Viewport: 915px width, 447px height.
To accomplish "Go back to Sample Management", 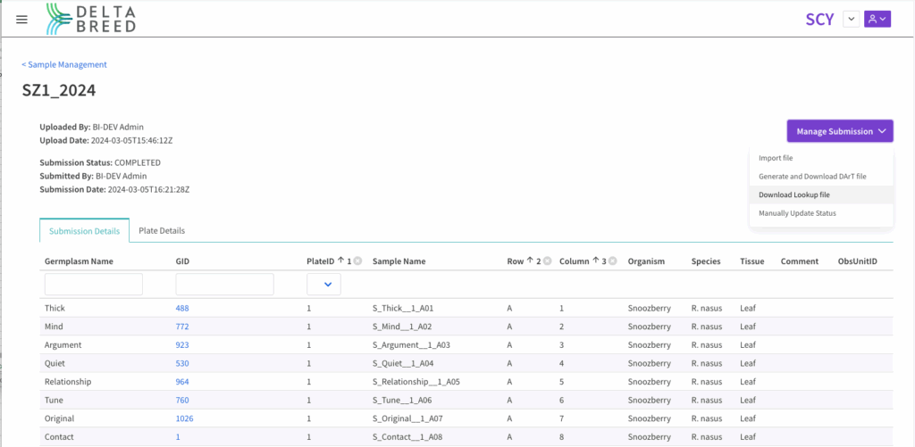I will (64, 64).
